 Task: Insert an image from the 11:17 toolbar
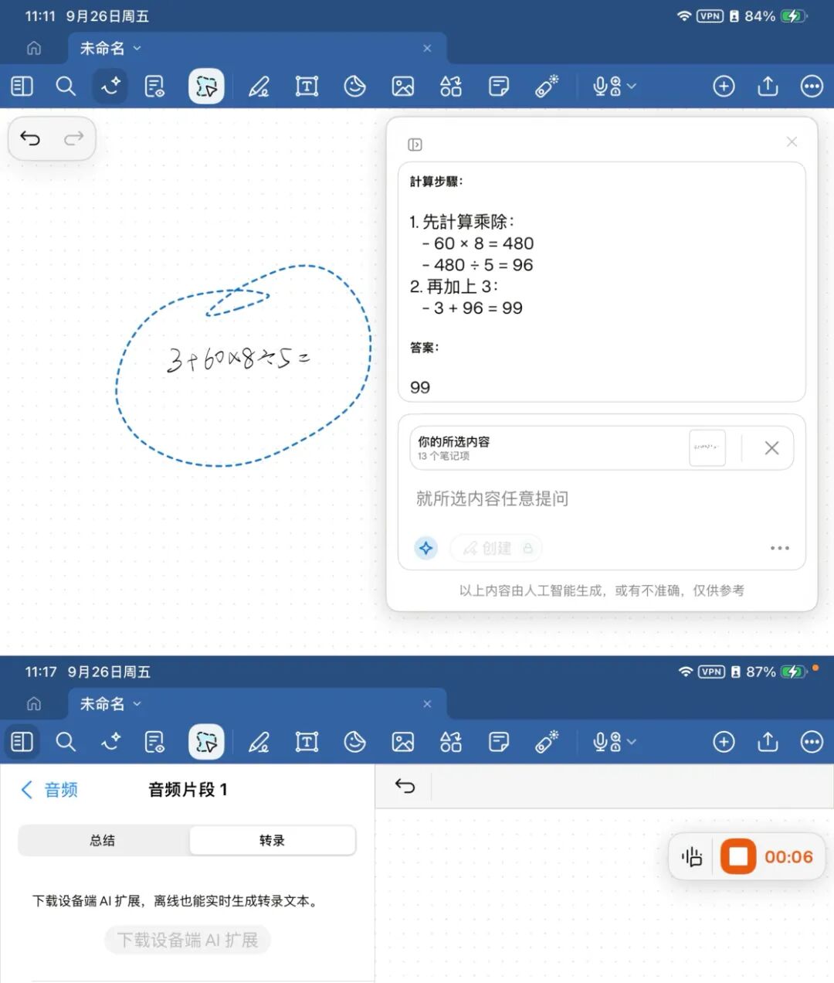pos(403,742)
